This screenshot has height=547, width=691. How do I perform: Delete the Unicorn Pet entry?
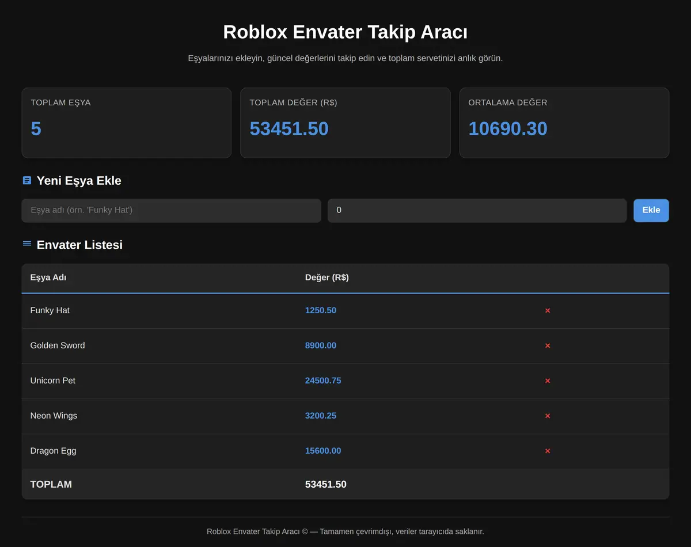tap(548, 381)
